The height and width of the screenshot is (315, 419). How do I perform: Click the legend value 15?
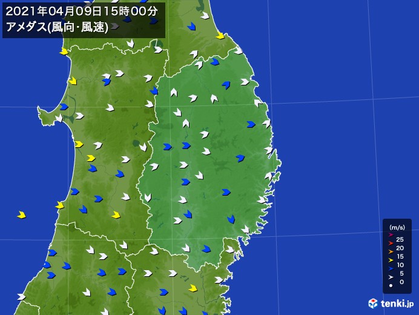(x=400, y=257)
